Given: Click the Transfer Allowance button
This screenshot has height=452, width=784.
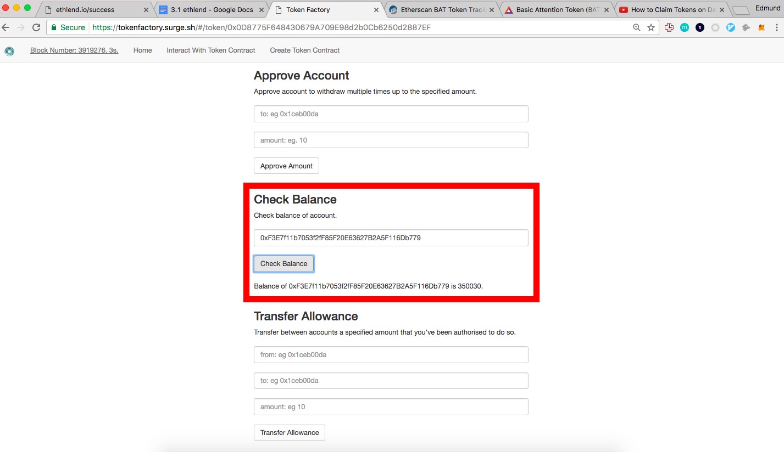Looking at the screenshot, I should [x=290, y=432].
